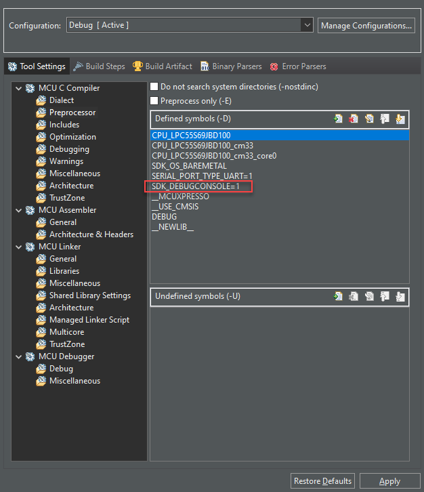The width and height of the screenshot is (424, 492).
Task: Click the Libraries settings icon
Action: coord(41,271)
